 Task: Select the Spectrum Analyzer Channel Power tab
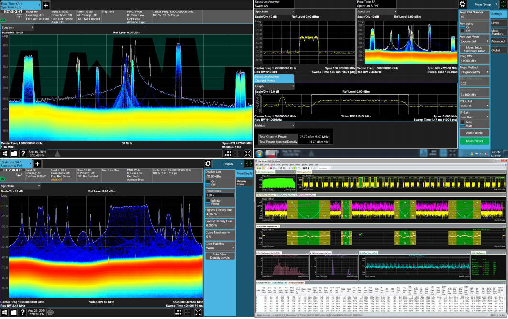pyautogui.click(x=274, y=79)
